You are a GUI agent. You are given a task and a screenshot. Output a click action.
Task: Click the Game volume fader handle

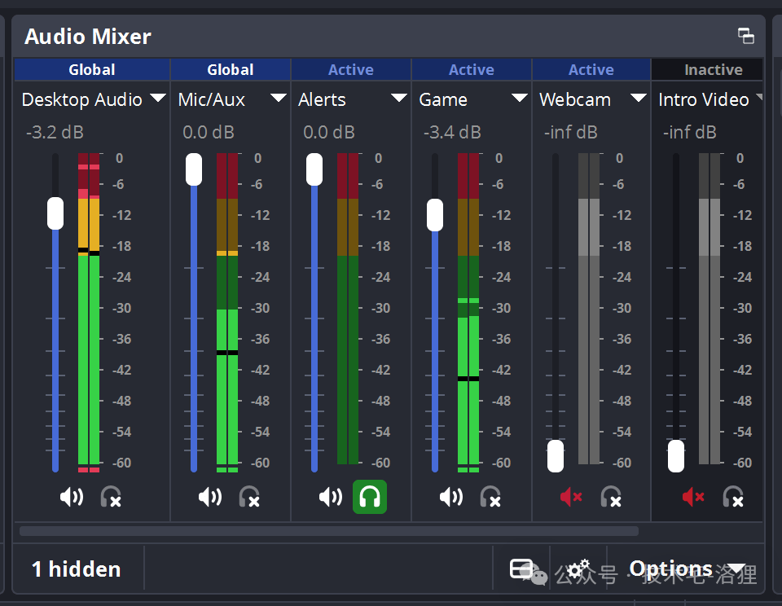pyautogui.click(x=435, y=215)
